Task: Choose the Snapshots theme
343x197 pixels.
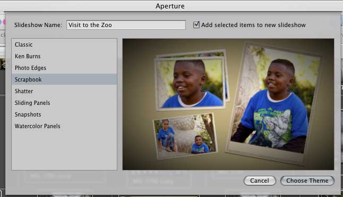Action: 64,114
